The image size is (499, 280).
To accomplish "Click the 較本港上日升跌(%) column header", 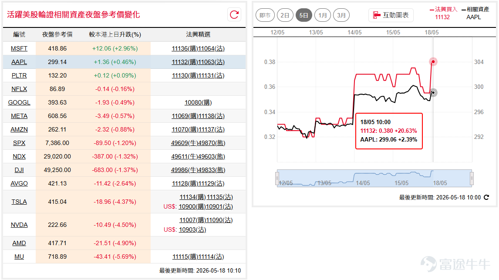I will pos(115,34).
